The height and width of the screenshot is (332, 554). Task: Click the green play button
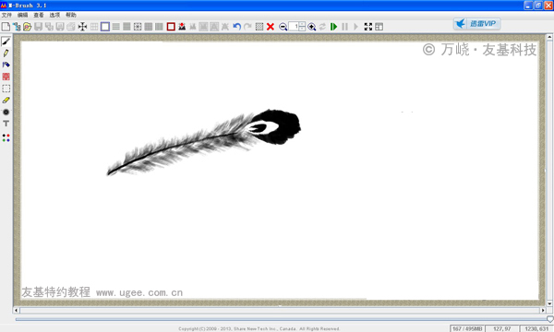[333, 27]
